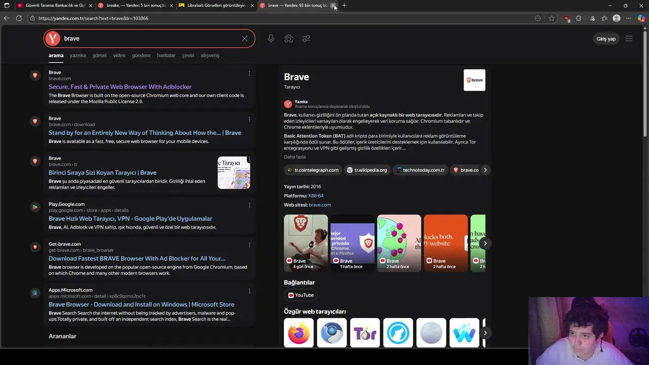Open Copilot icon in toolbar

click(641, 18)
